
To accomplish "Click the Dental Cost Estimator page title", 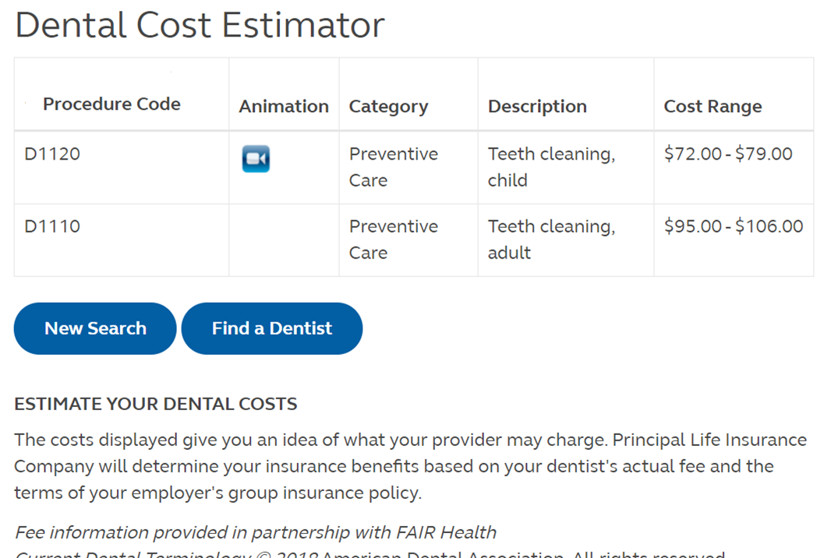I will coord(200,26).
